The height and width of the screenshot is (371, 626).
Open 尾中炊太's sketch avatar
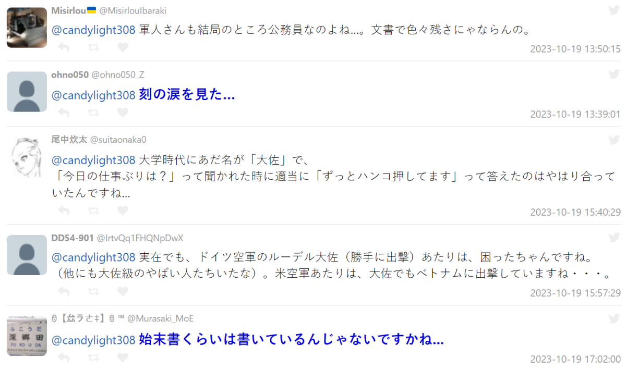pos(27,157)
